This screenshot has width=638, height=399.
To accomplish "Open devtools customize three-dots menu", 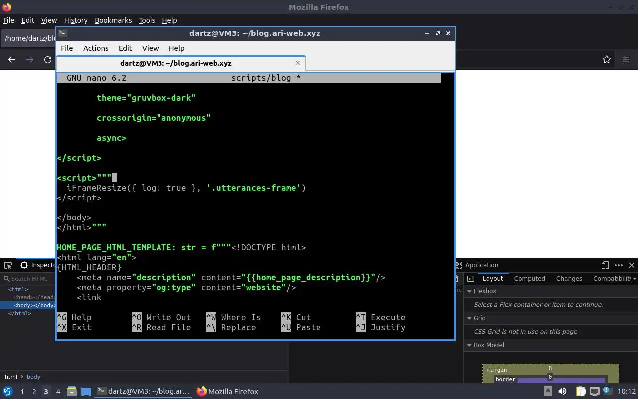I will click(619, 265).
